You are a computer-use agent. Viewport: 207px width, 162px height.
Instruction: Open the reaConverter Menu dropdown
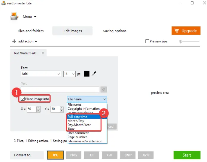30,17
